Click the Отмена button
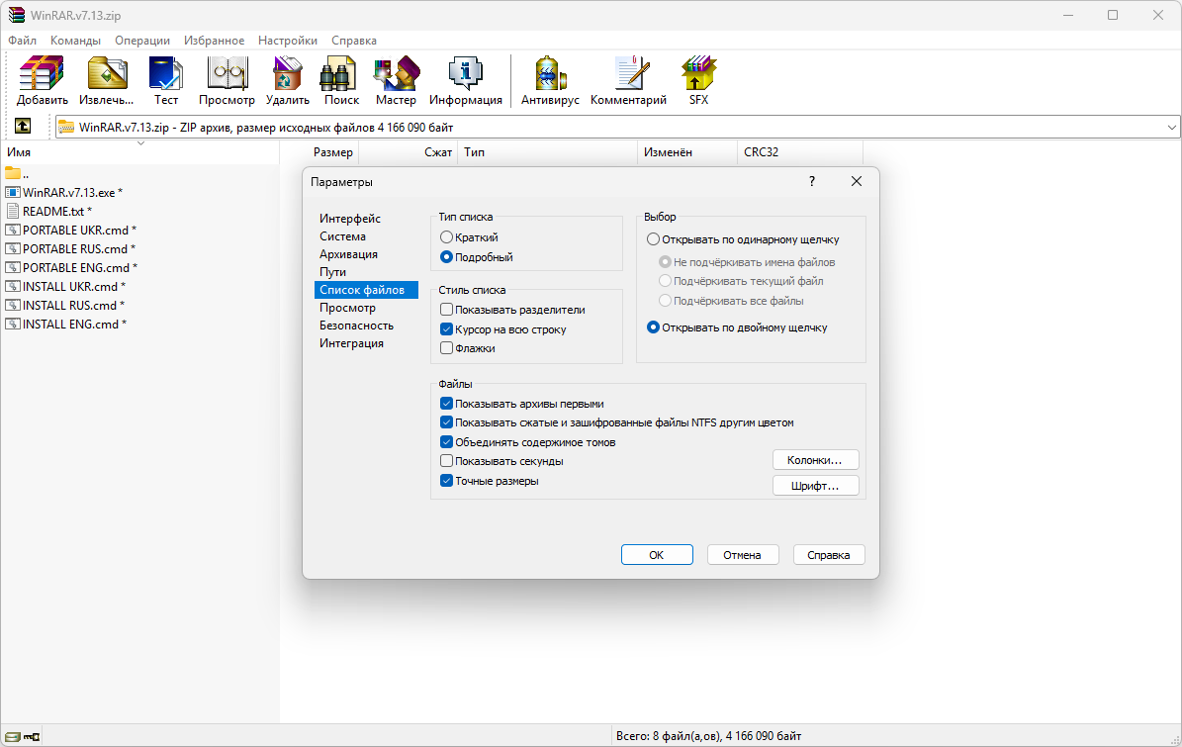This screenshot has width=1182, height=747. (743, 555)
